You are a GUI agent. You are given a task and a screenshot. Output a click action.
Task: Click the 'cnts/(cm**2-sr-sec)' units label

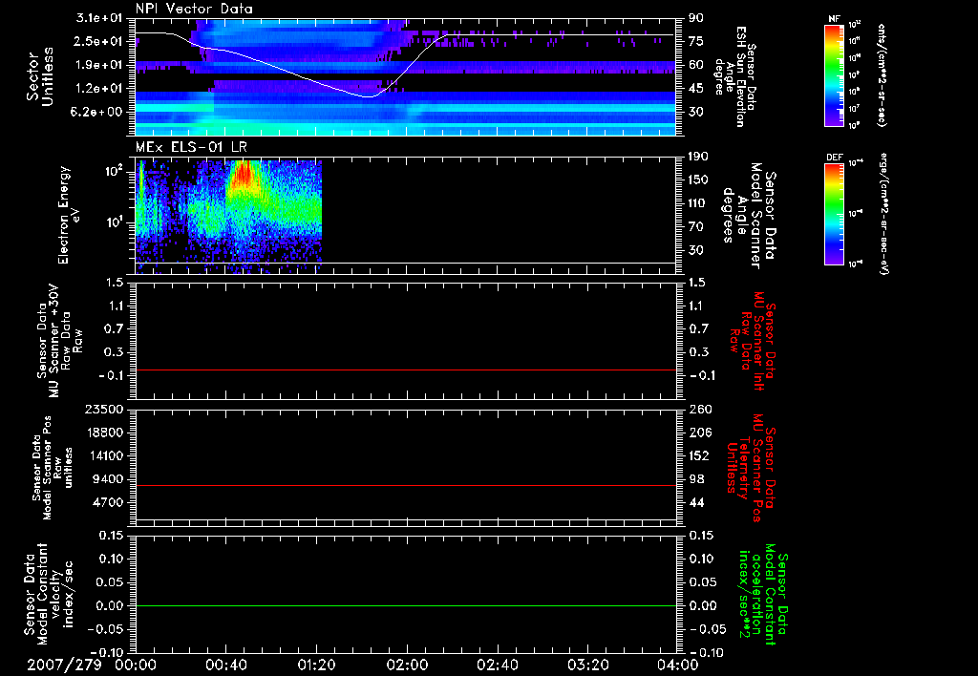[x=881, y=74]
